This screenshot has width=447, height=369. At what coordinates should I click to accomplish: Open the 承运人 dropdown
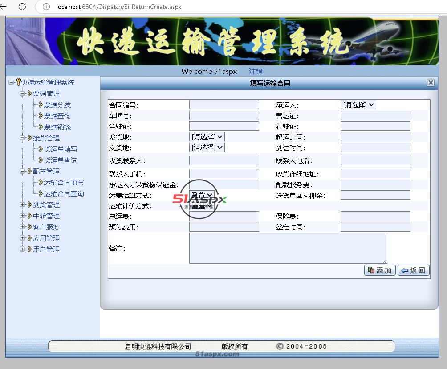point(358,105)
